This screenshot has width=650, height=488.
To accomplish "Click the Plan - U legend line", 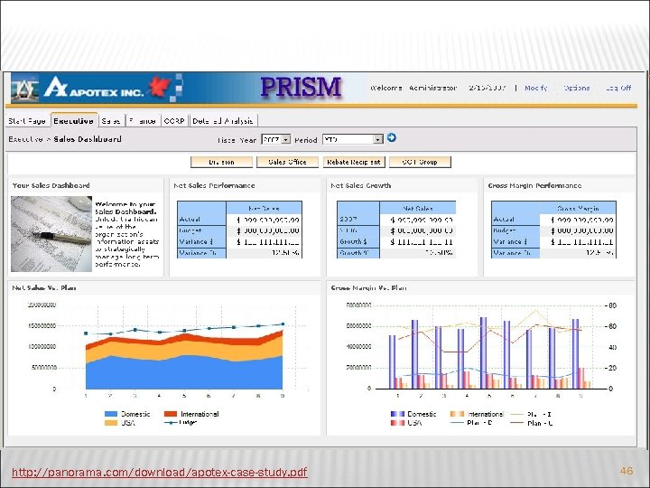I will (x=517, y=423).
